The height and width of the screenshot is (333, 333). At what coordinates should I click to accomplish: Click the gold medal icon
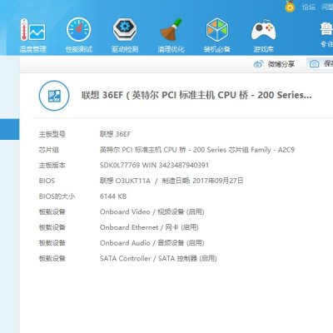[290, 6]
